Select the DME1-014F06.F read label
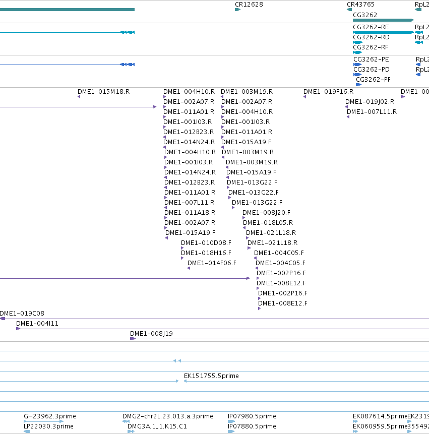The height and width of the screenshot is (434, 429). tap(212, 263)
